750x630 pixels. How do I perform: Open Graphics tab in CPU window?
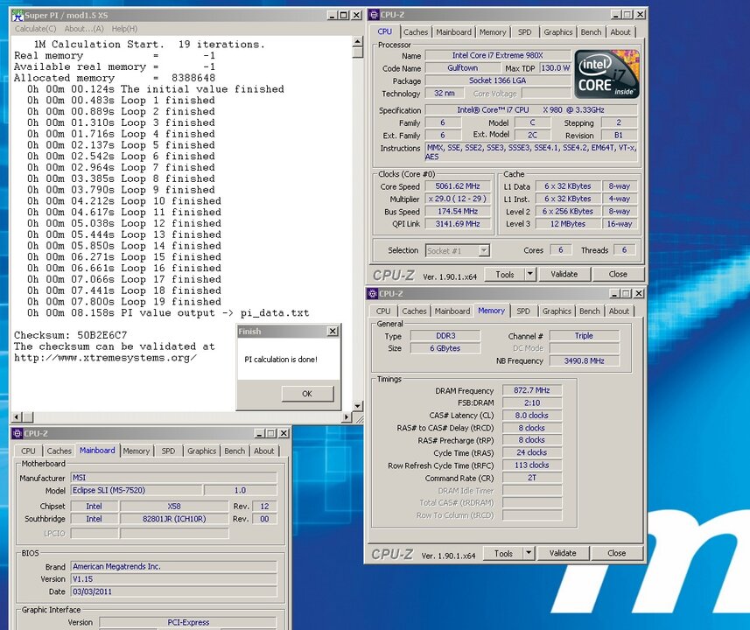pos(557,32)
